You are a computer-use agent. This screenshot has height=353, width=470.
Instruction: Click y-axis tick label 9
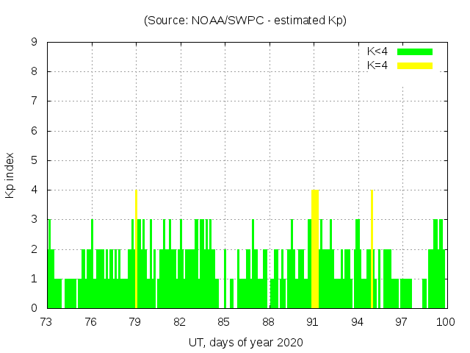[34, 43]
